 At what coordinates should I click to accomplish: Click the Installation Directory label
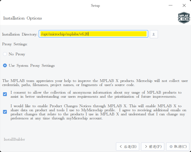(20, 34)
